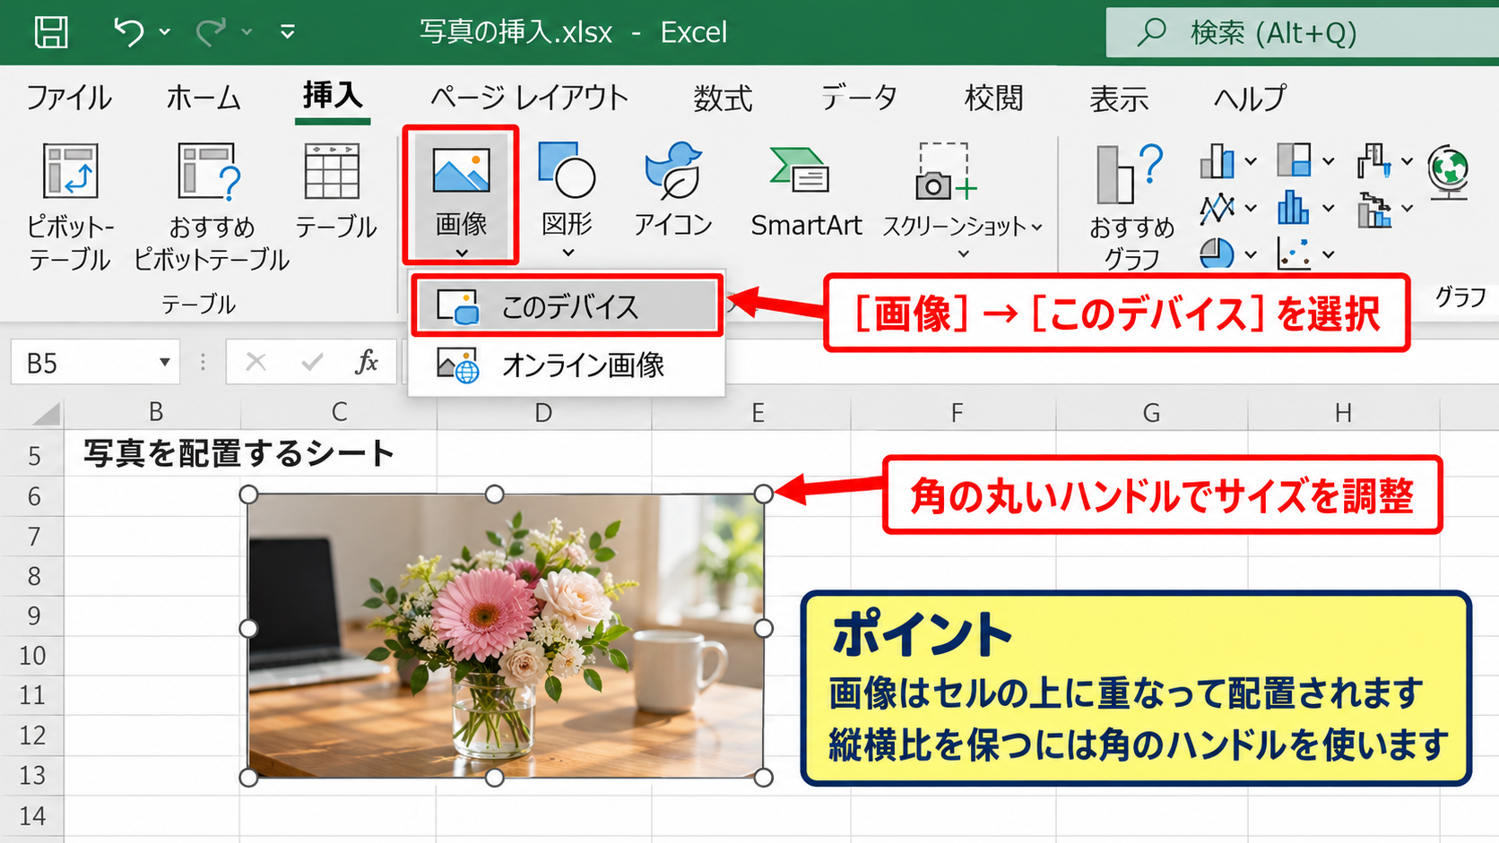Open the ヘルプ tab

tap(1250, 97)
